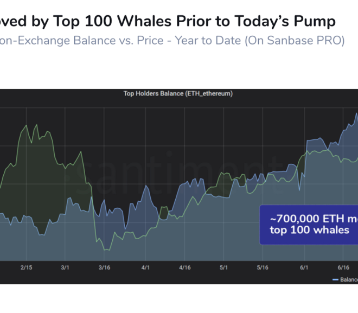This screenshot has width=358, height=313.
Task: Click the 'top 100 whales' annotation text
Action: tap(309, 230)
